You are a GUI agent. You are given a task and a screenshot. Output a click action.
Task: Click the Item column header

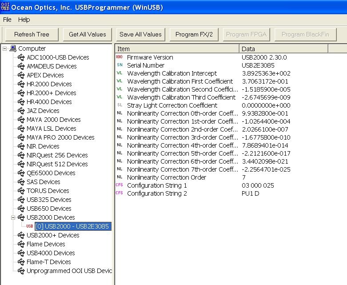(177, 49)
